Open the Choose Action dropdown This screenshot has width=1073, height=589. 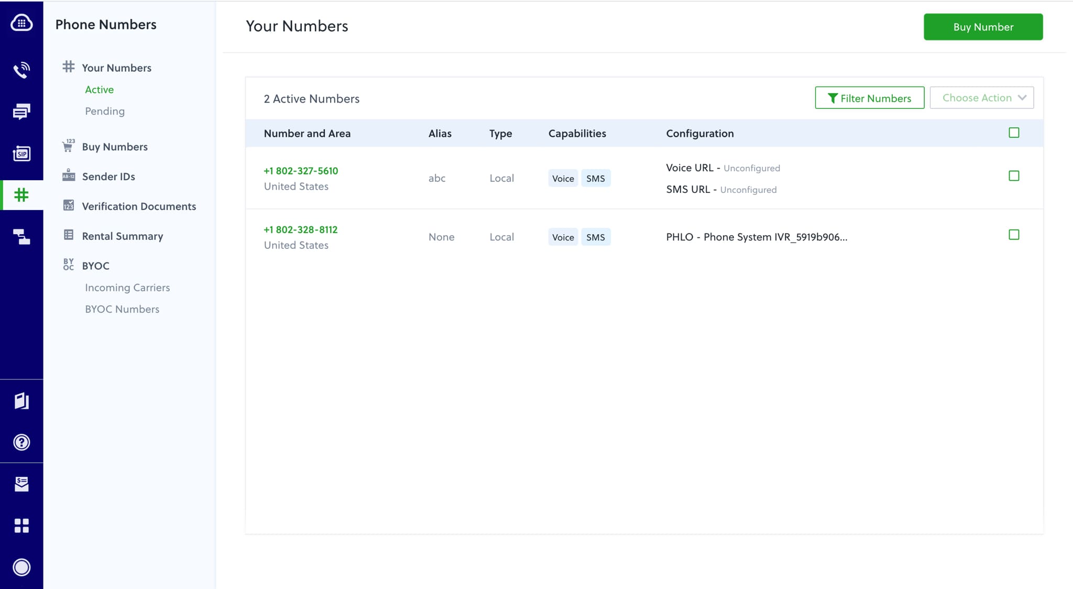[981, 98]
